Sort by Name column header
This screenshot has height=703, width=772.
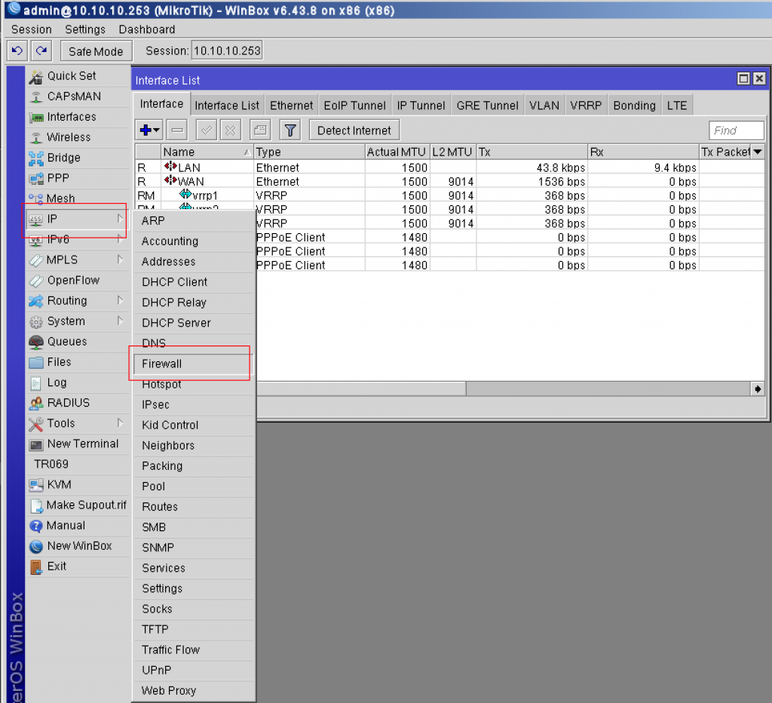(x=207, y=152)
